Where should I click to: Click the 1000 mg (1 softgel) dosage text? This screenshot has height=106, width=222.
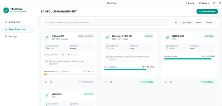(120, 39)
